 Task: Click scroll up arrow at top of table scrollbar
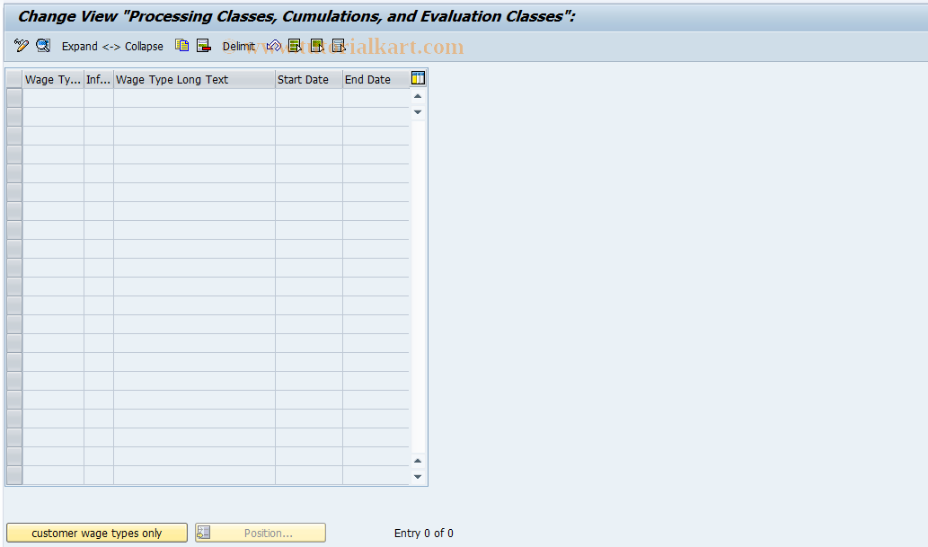(x=418, y=96)
